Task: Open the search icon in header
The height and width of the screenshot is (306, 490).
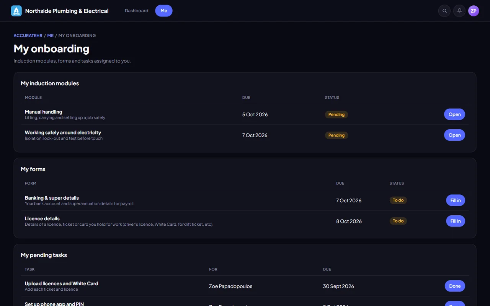Action: (444, 11)
